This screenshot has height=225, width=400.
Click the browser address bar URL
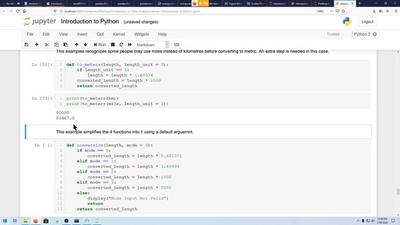[x=132, y=11]
